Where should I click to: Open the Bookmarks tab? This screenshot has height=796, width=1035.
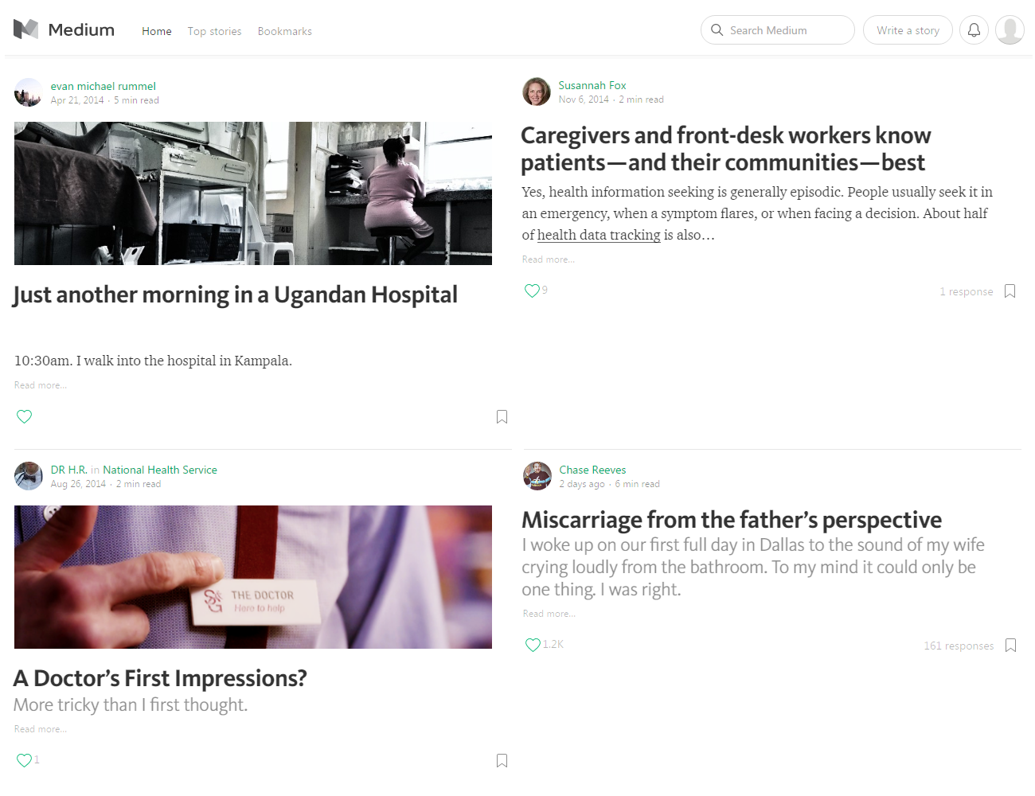point(284,31)
